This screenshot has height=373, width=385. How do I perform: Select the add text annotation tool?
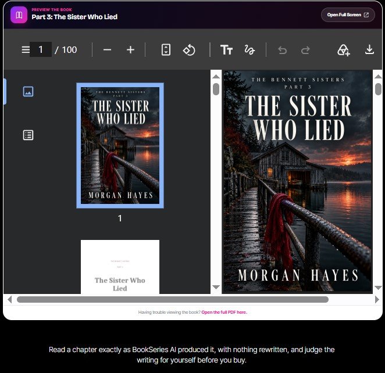tap(226, 50)
